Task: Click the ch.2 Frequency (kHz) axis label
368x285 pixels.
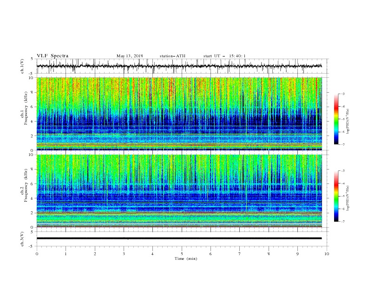Action: (x=24, y=185)
